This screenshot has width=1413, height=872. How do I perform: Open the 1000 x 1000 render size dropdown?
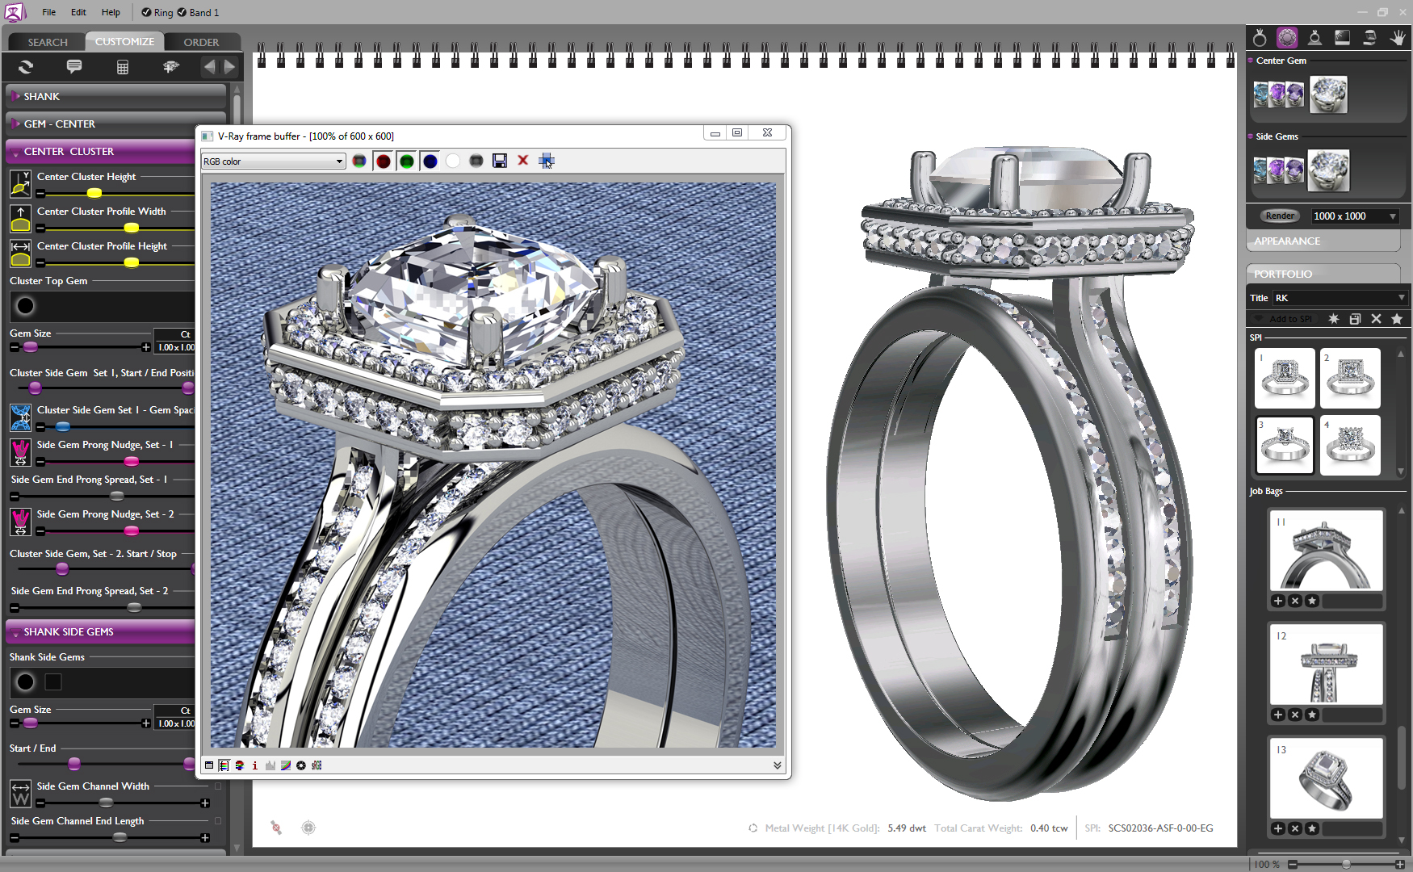click(1354, 216)
